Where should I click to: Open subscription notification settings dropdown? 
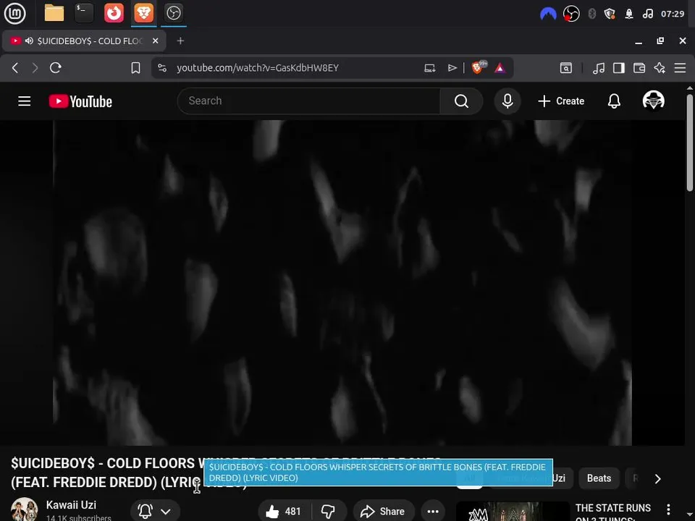[x=156, y=512]
